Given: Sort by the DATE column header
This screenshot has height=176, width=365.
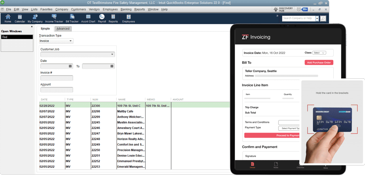Looking at the screenshot, I should [44, 99].
